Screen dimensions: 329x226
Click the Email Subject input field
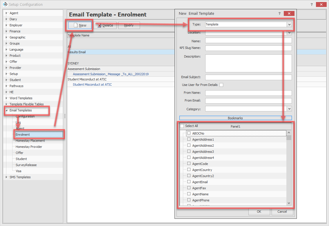[x=248, y=77]
